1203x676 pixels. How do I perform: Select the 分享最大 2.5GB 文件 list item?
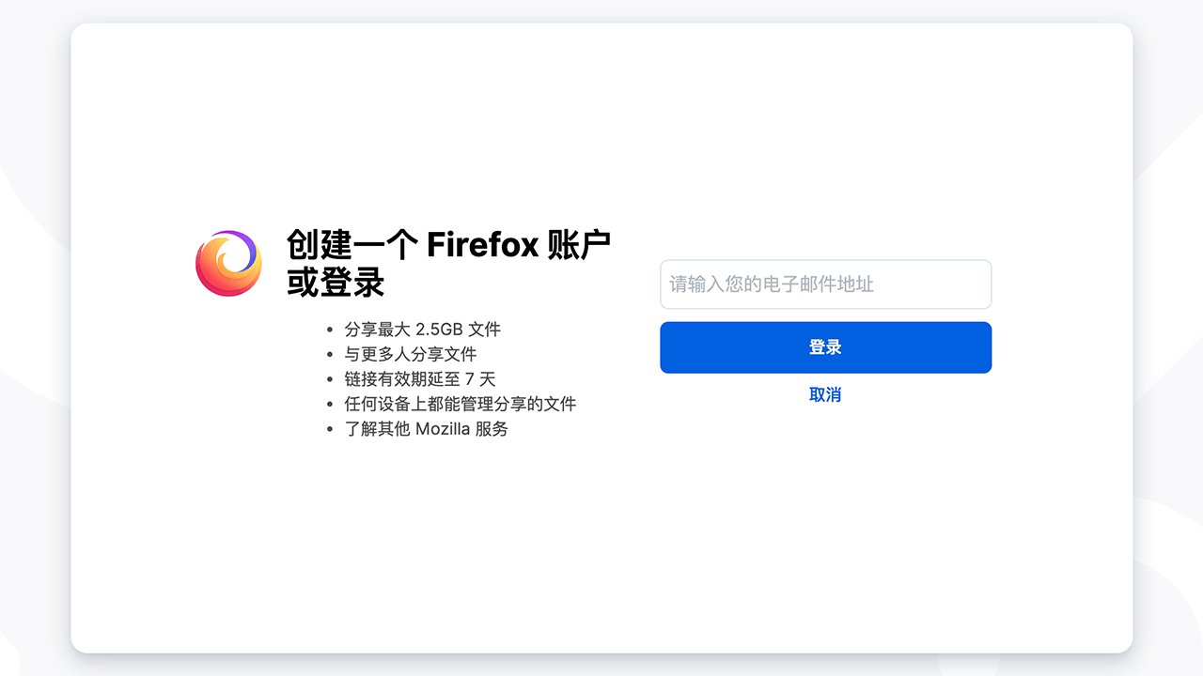point(422,330)
